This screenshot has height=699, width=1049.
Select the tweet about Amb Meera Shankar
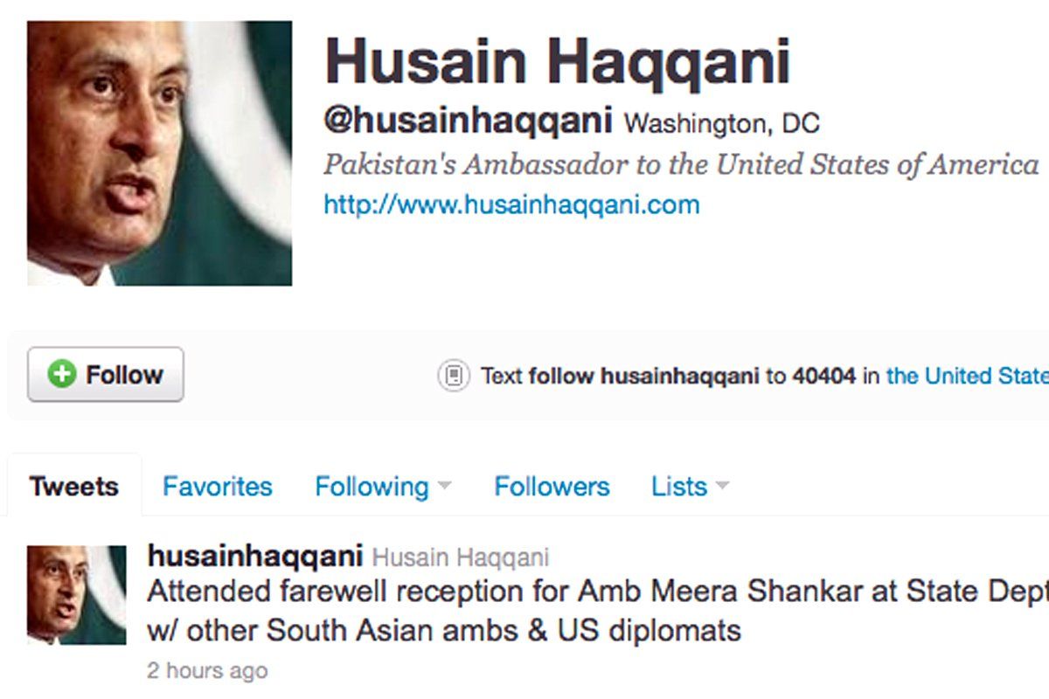598,610
